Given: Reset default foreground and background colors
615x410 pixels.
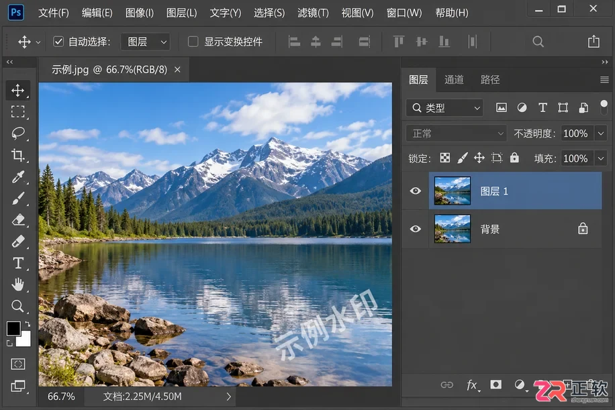Looking at the screenshot, I should (x=9, y=344).
